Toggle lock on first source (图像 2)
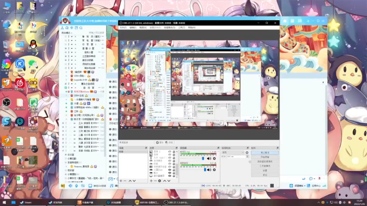The width and height of the screenshot is (367, 206). (x=174, y=152)
